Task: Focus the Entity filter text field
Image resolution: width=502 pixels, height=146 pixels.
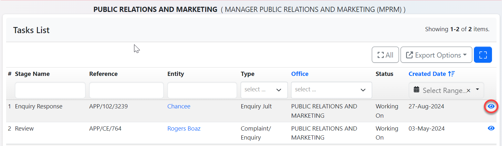Action: (x=202, y=90)
